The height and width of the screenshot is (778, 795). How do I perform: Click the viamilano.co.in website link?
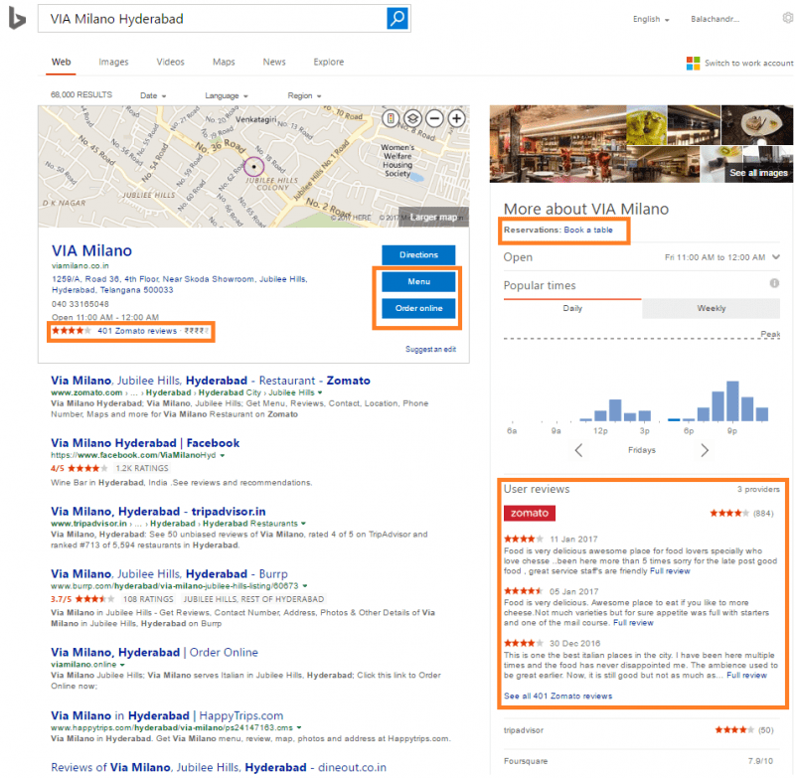click(80, 265)
